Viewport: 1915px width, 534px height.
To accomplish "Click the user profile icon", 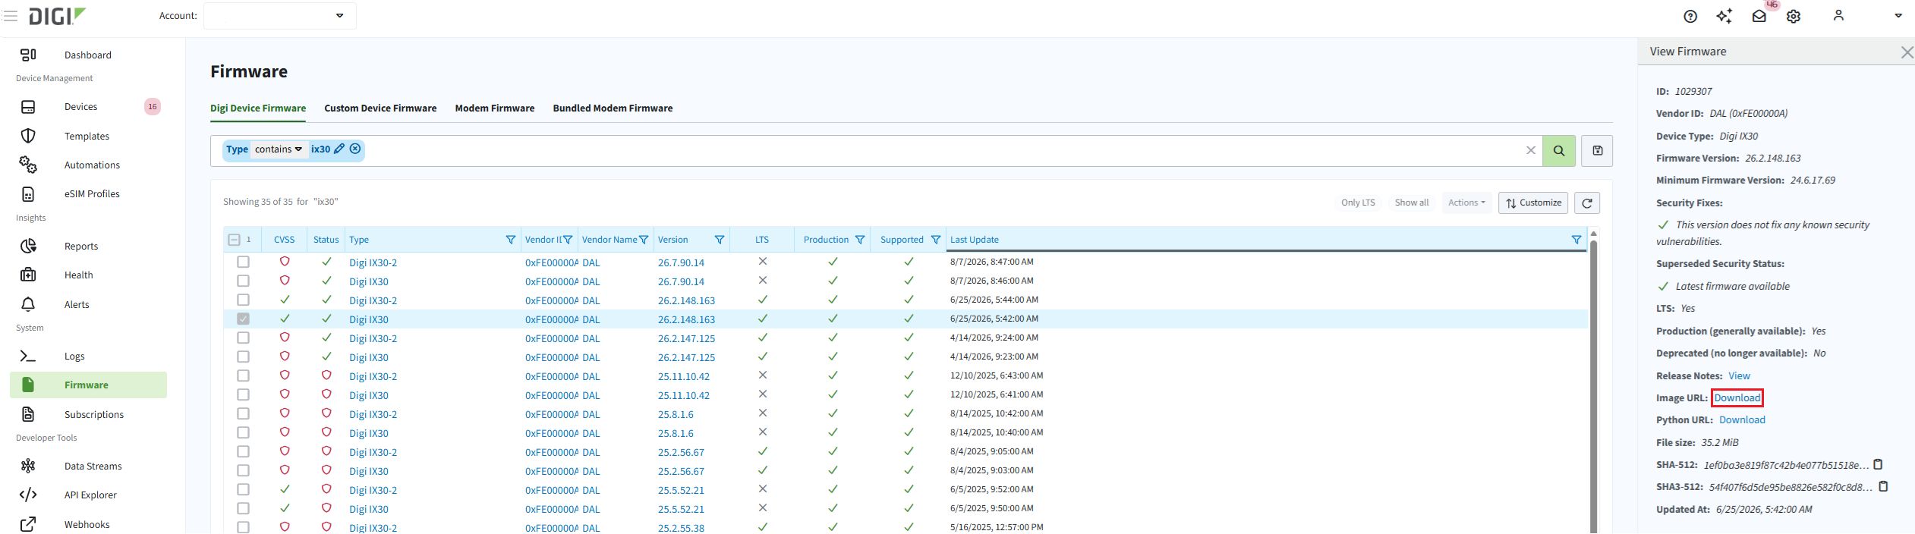I will (1838, 15).
